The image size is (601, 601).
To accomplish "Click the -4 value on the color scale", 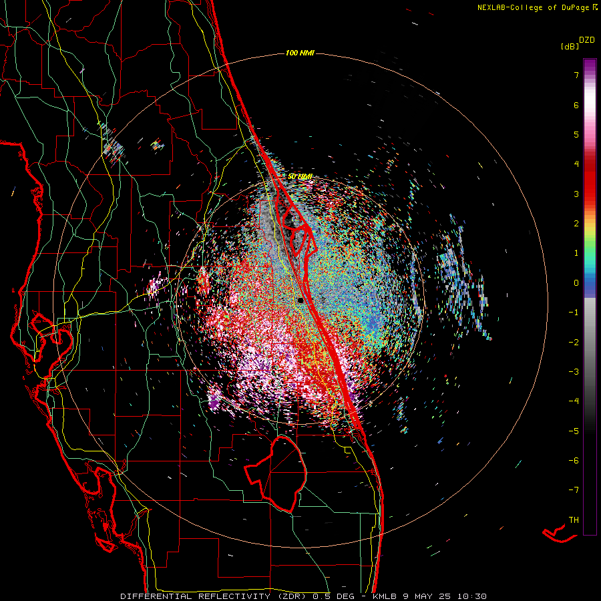I will point(574,401).
